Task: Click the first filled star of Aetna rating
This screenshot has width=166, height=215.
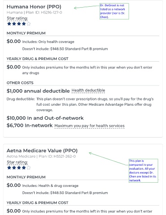Action: 9,168
